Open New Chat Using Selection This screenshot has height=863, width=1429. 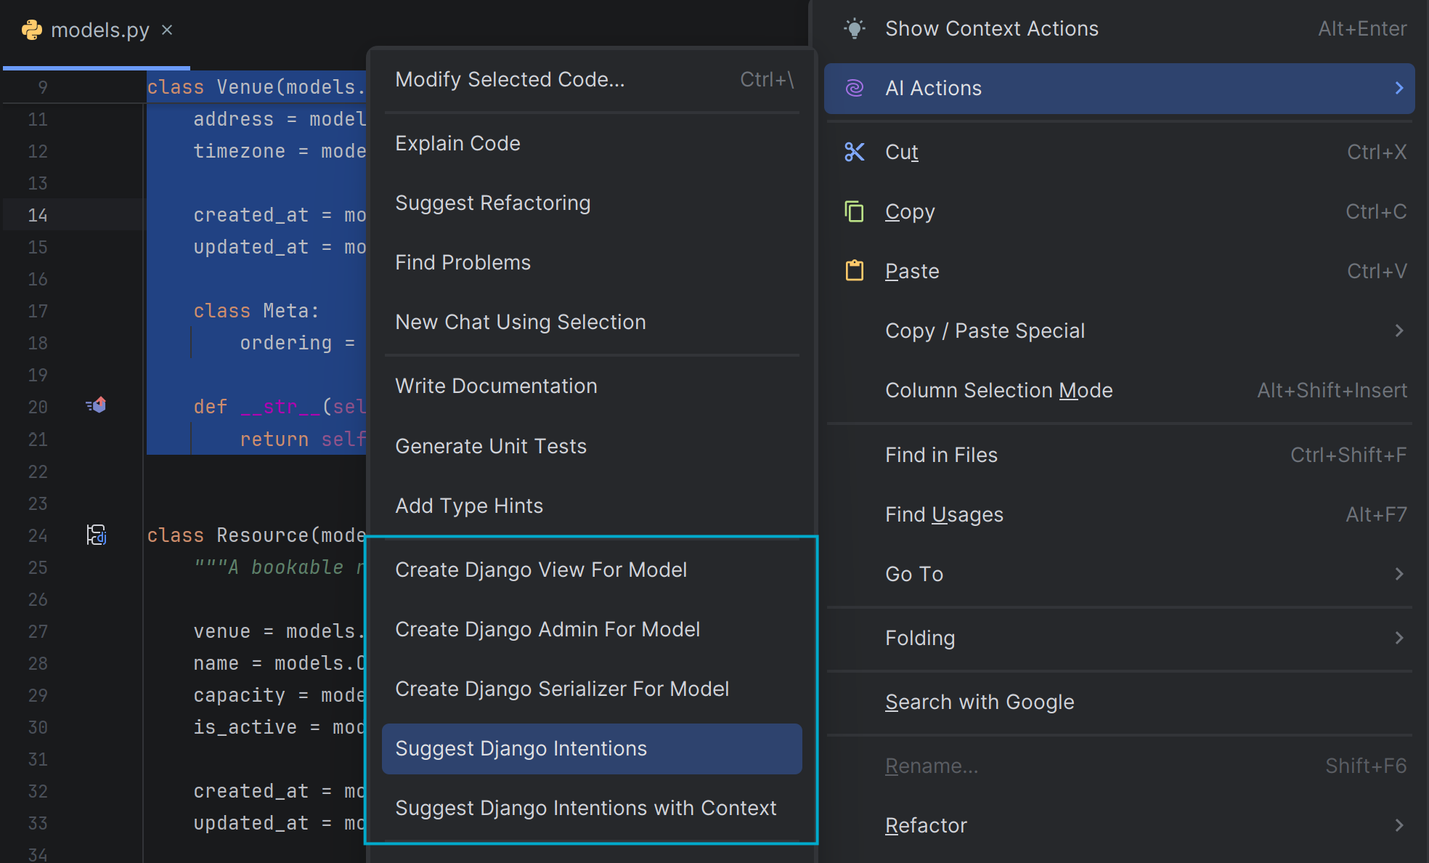592,322
